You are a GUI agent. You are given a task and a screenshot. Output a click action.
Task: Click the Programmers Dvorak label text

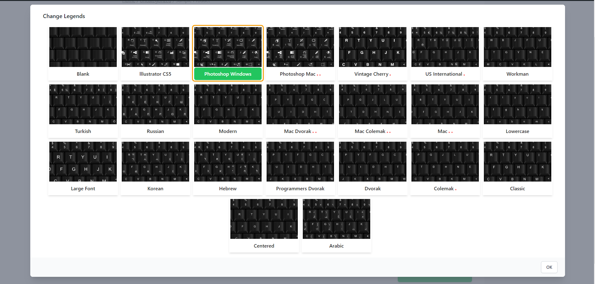(x=300, y=189)
